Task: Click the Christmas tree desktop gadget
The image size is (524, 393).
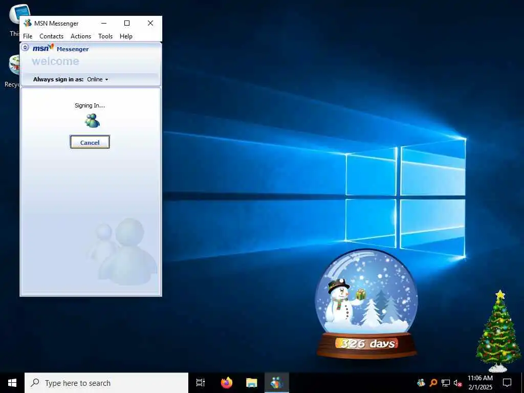Action: pyautogui.click(x=498, y=331)
